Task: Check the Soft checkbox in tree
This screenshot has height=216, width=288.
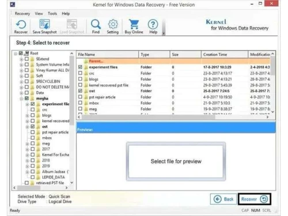Action: point(26,75)
